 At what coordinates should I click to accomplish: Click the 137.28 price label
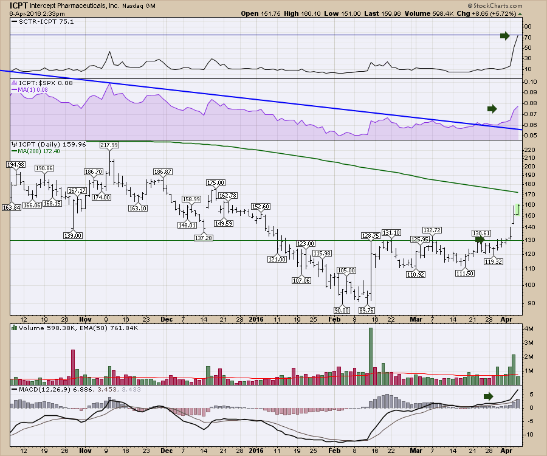204,238
